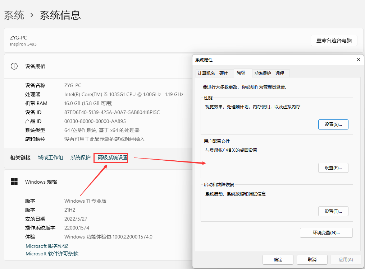This screenshot has width=365, height=269.
Task: Click the info icon beside 设备规格
Action: click(14, 66)
